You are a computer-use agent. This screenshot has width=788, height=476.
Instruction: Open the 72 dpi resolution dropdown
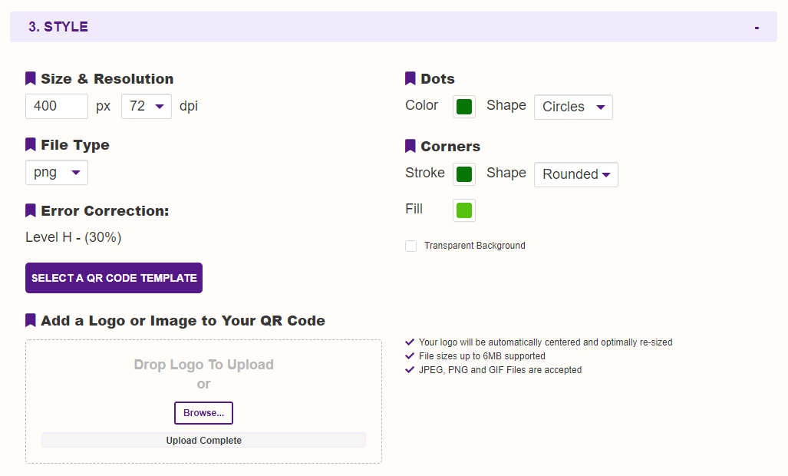[147, 106]
